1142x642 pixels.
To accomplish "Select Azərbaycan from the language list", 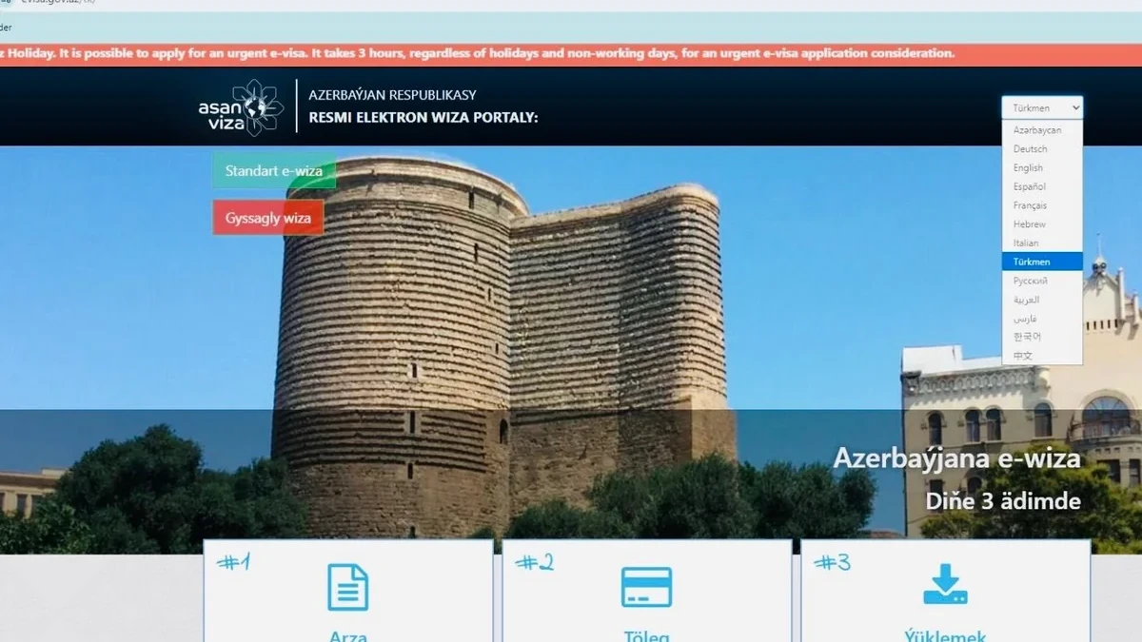I will point(1037,130).
